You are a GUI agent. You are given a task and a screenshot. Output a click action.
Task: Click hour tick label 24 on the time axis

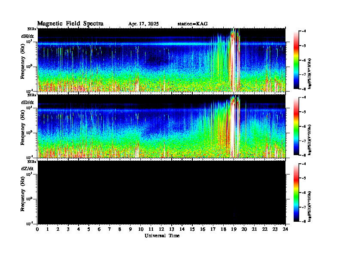click(285, 229)
